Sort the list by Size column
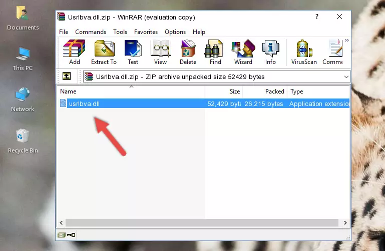This screenshot has height=251, width=385. (x=224, y=91)
